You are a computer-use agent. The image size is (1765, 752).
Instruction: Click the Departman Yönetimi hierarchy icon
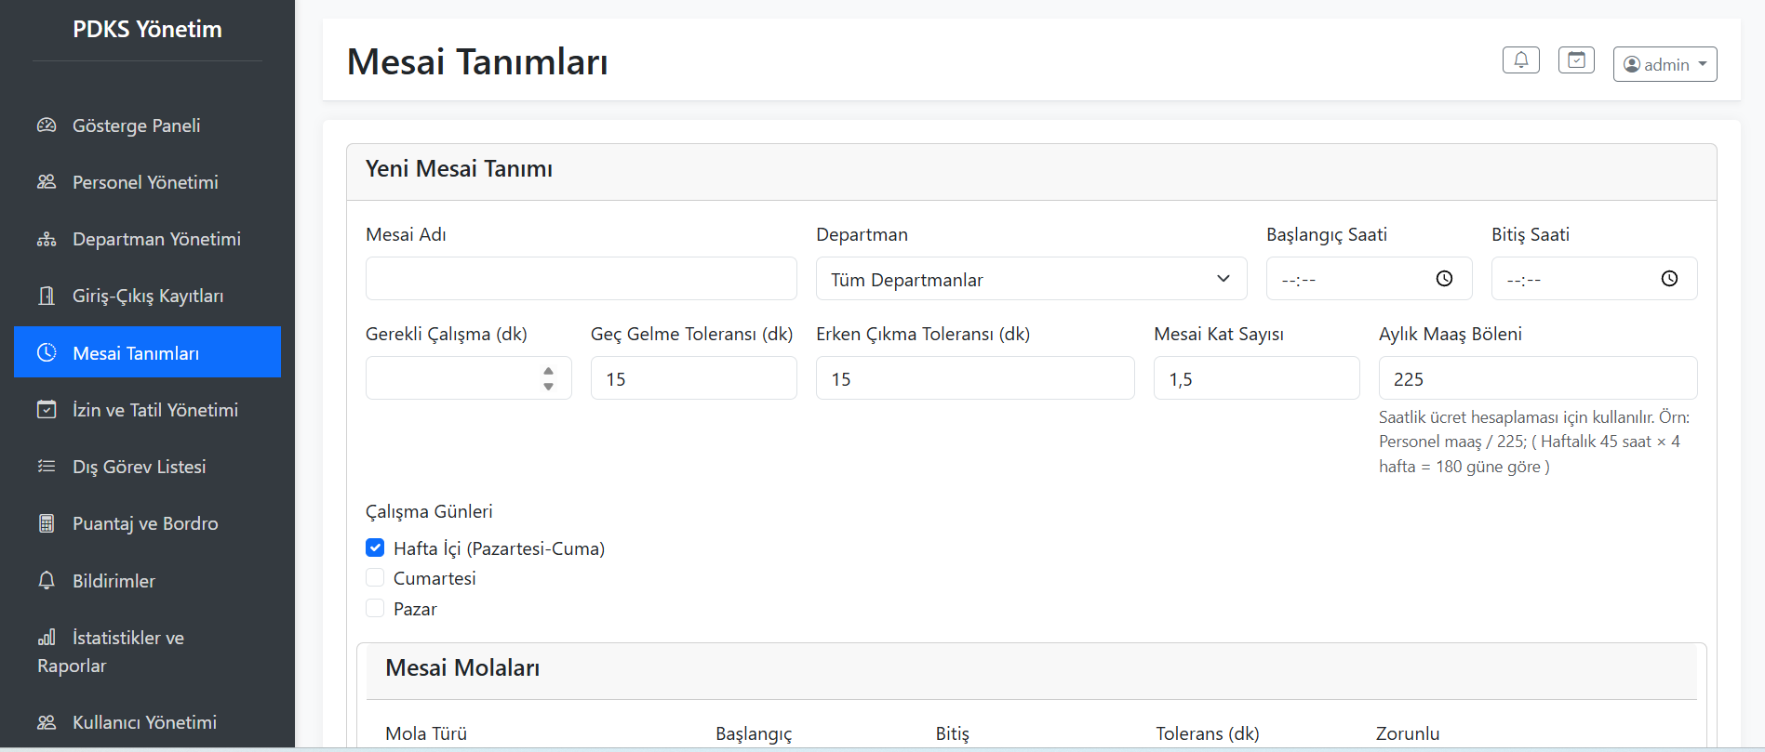pyautogui.click(x=47, y=240)
